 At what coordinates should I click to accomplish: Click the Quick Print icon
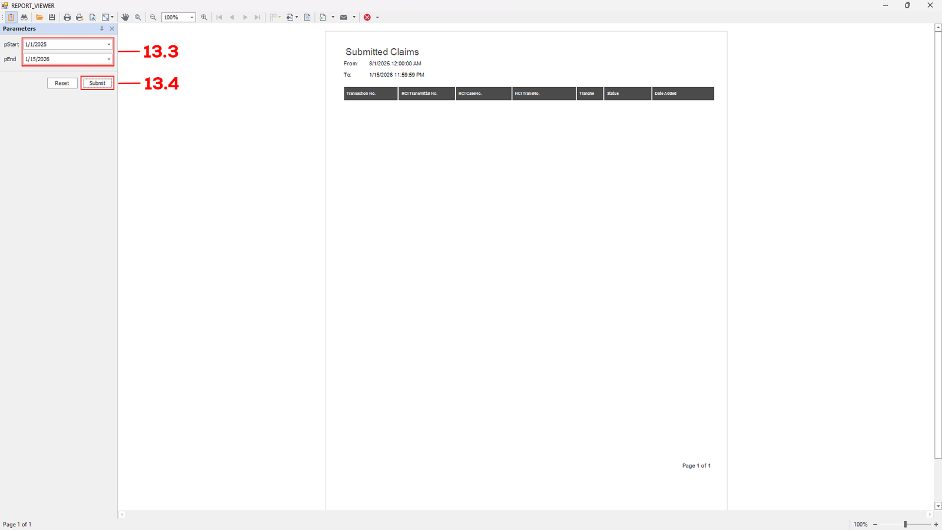pyautogui.click(x=79, y=18)
